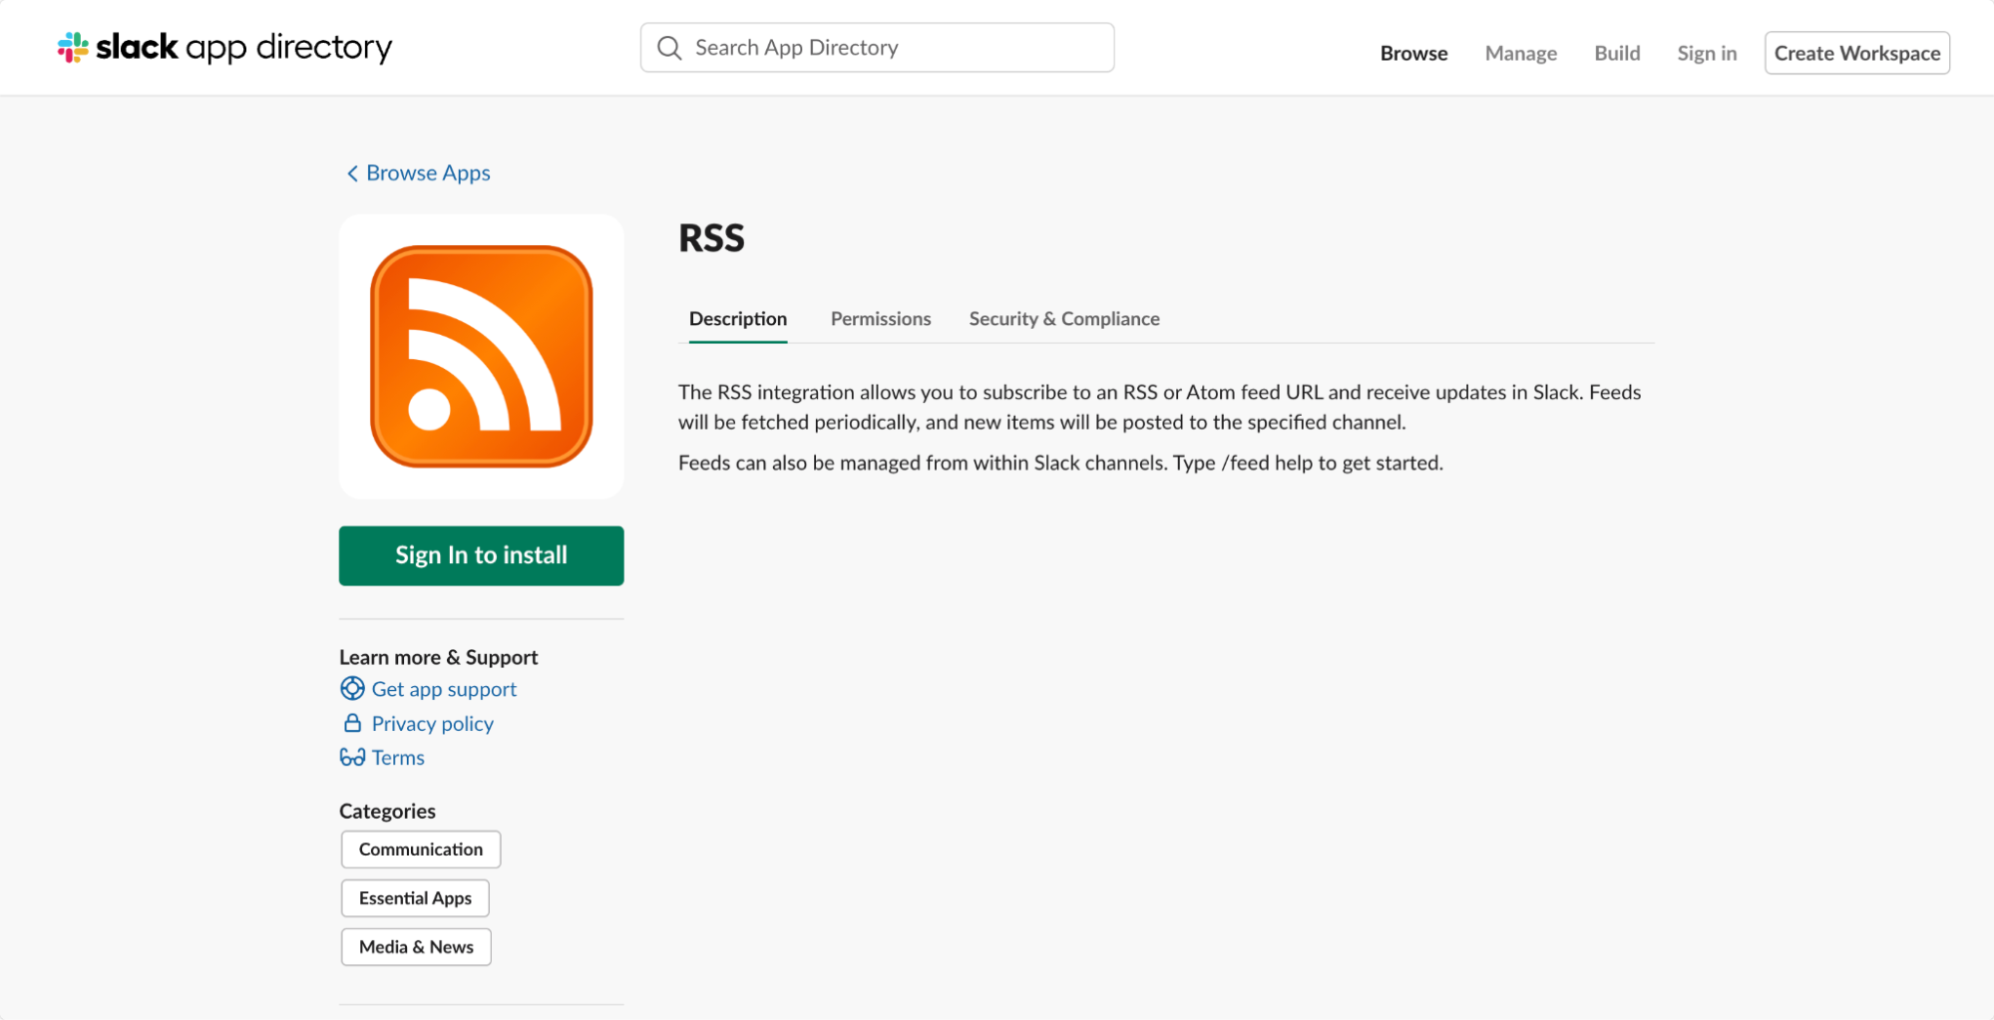Open the Terms link
Viewport: 1994px width, 1020px height.
[398, 758]
